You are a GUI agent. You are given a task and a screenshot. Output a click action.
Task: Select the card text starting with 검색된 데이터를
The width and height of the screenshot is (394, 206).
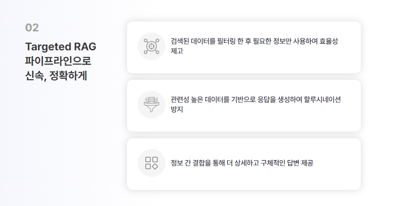[x=254, y=46]
